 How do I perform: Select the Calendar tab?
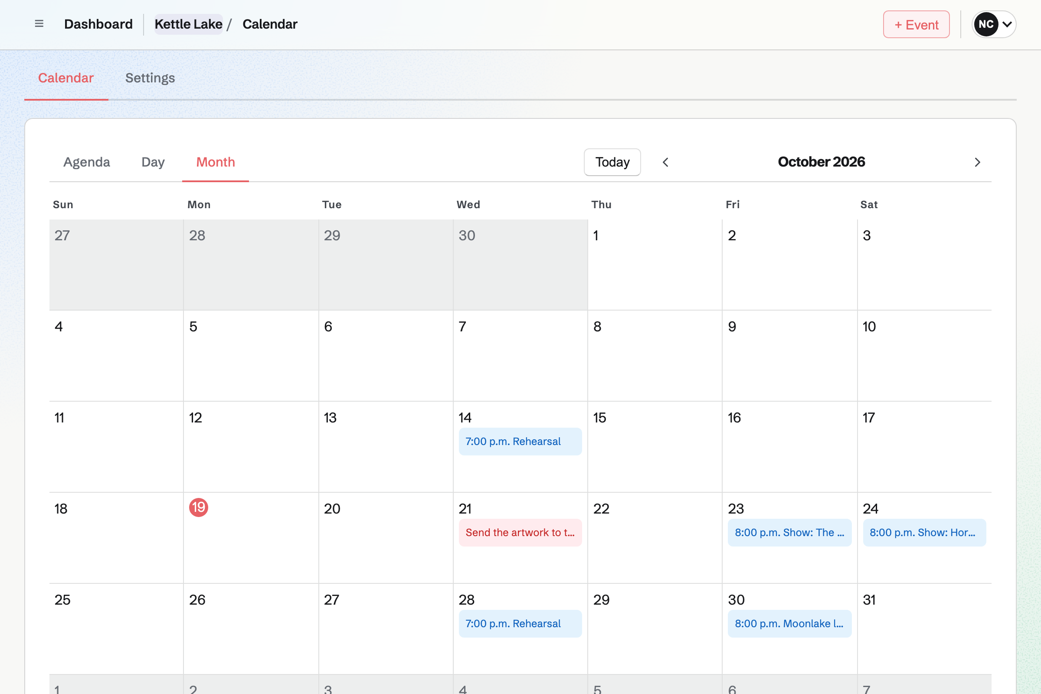[66, 78]
